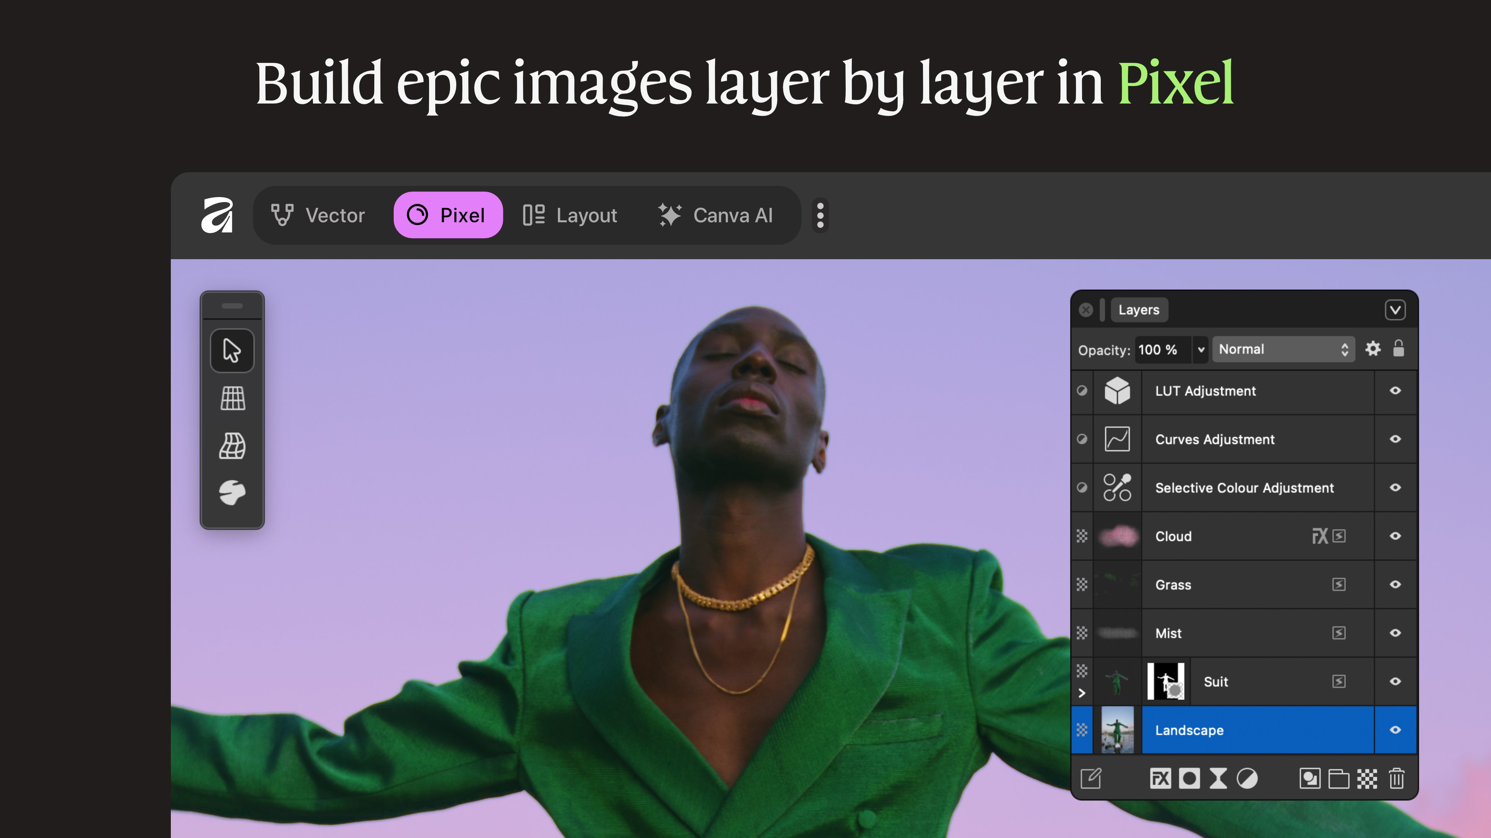The width and height of the screenshot is (1491, 838).
Task: Open layer cog settings icon
Action: click(x=1373, y=349)
